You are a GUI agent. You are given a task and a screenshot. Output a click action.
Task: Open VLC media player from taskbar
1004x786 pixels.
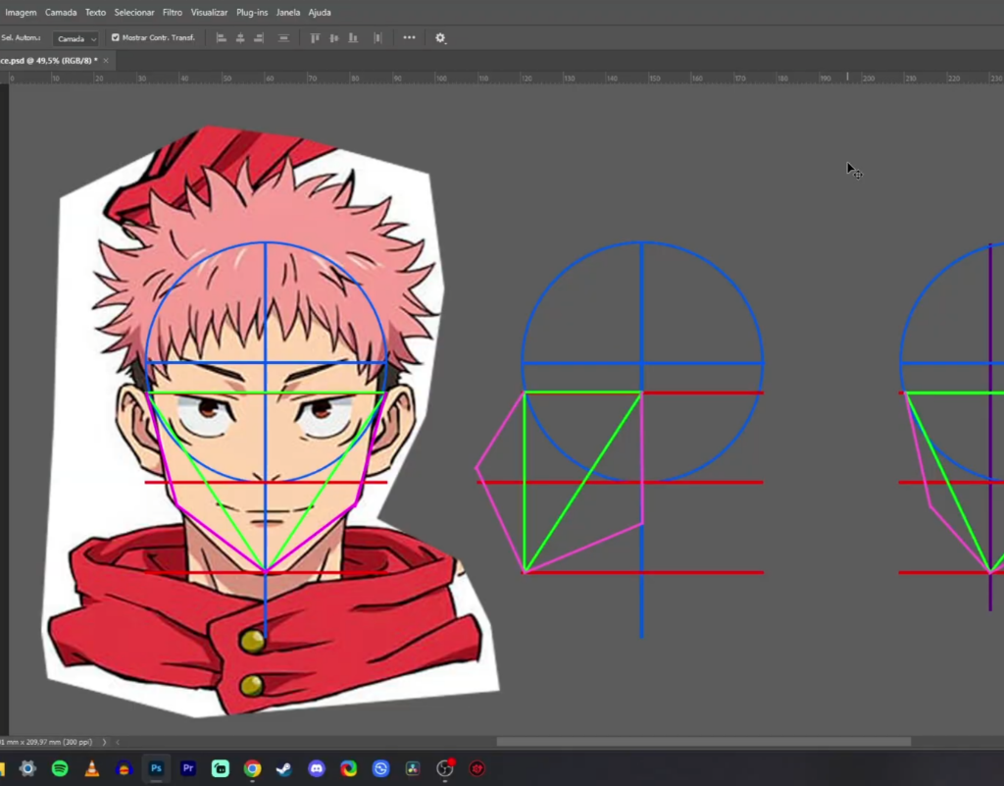tap(91, 768)
